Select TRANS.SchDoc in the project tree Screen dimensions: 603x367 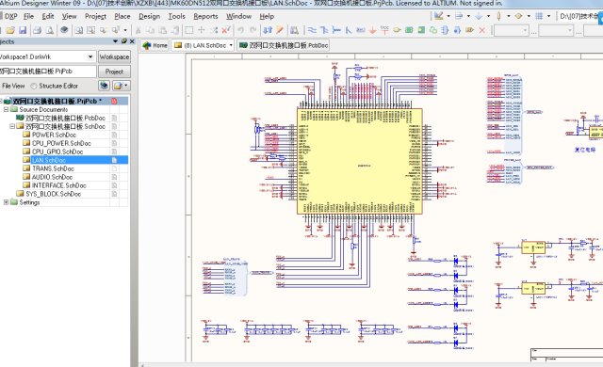(53, 168)
